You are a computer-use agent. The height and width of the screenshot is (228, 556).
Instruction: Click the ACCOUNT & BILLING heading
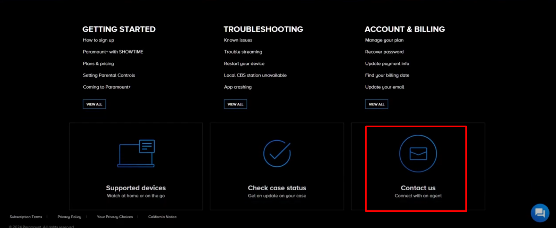pyautogui.click(x=404, y=29)
